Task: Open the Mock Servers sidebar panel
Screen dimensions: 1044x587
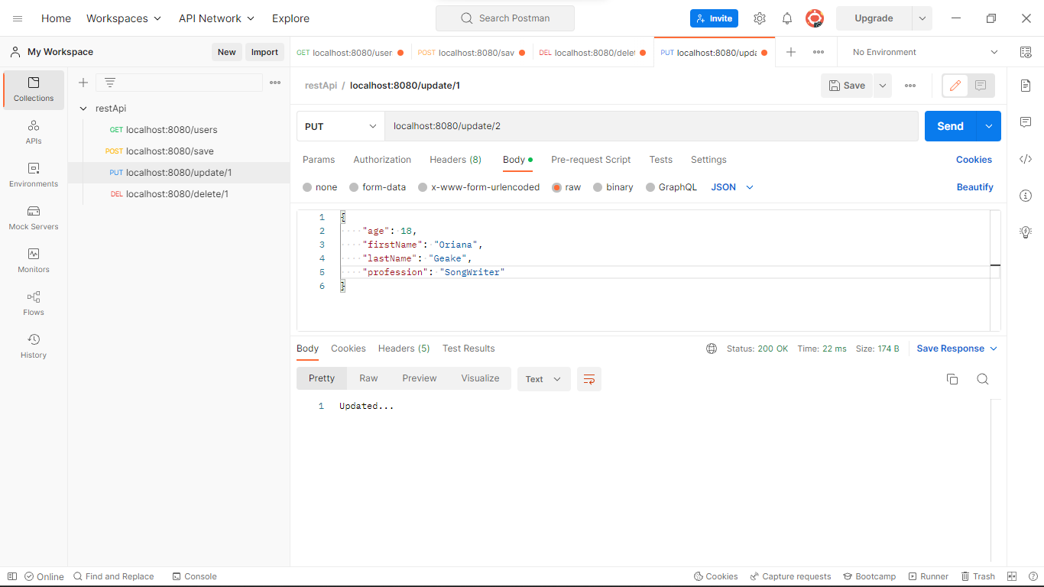Action: click(x=34, y=218)
